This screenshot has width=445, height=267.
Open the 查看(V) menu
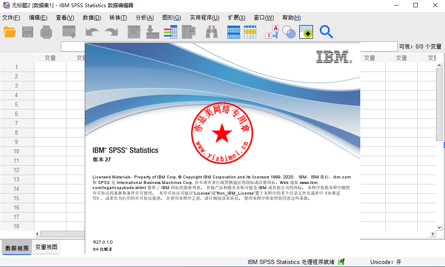click(x=65, y=18)
